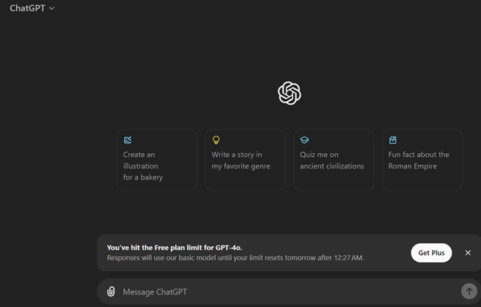This screenshot has height=307, width=481.
Task: Select the Write a story in my favorite genre card
Action: point(246,160)
